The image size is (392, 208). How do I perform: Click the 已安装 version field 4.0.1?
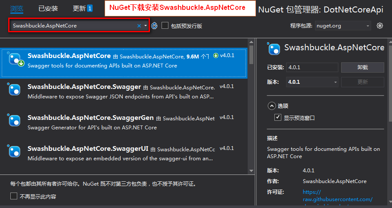(x=312, y=67)
